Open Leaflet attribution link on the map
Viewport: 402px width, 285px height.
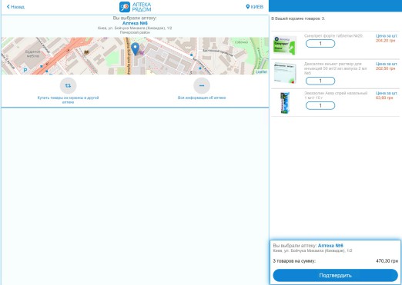[261, 72]
